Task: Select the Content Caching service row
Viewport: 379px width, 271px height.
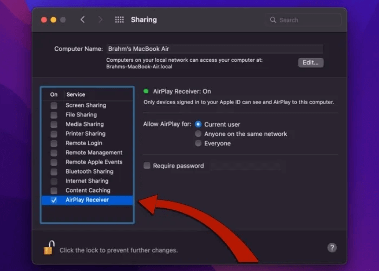Action: pos(87,190)
